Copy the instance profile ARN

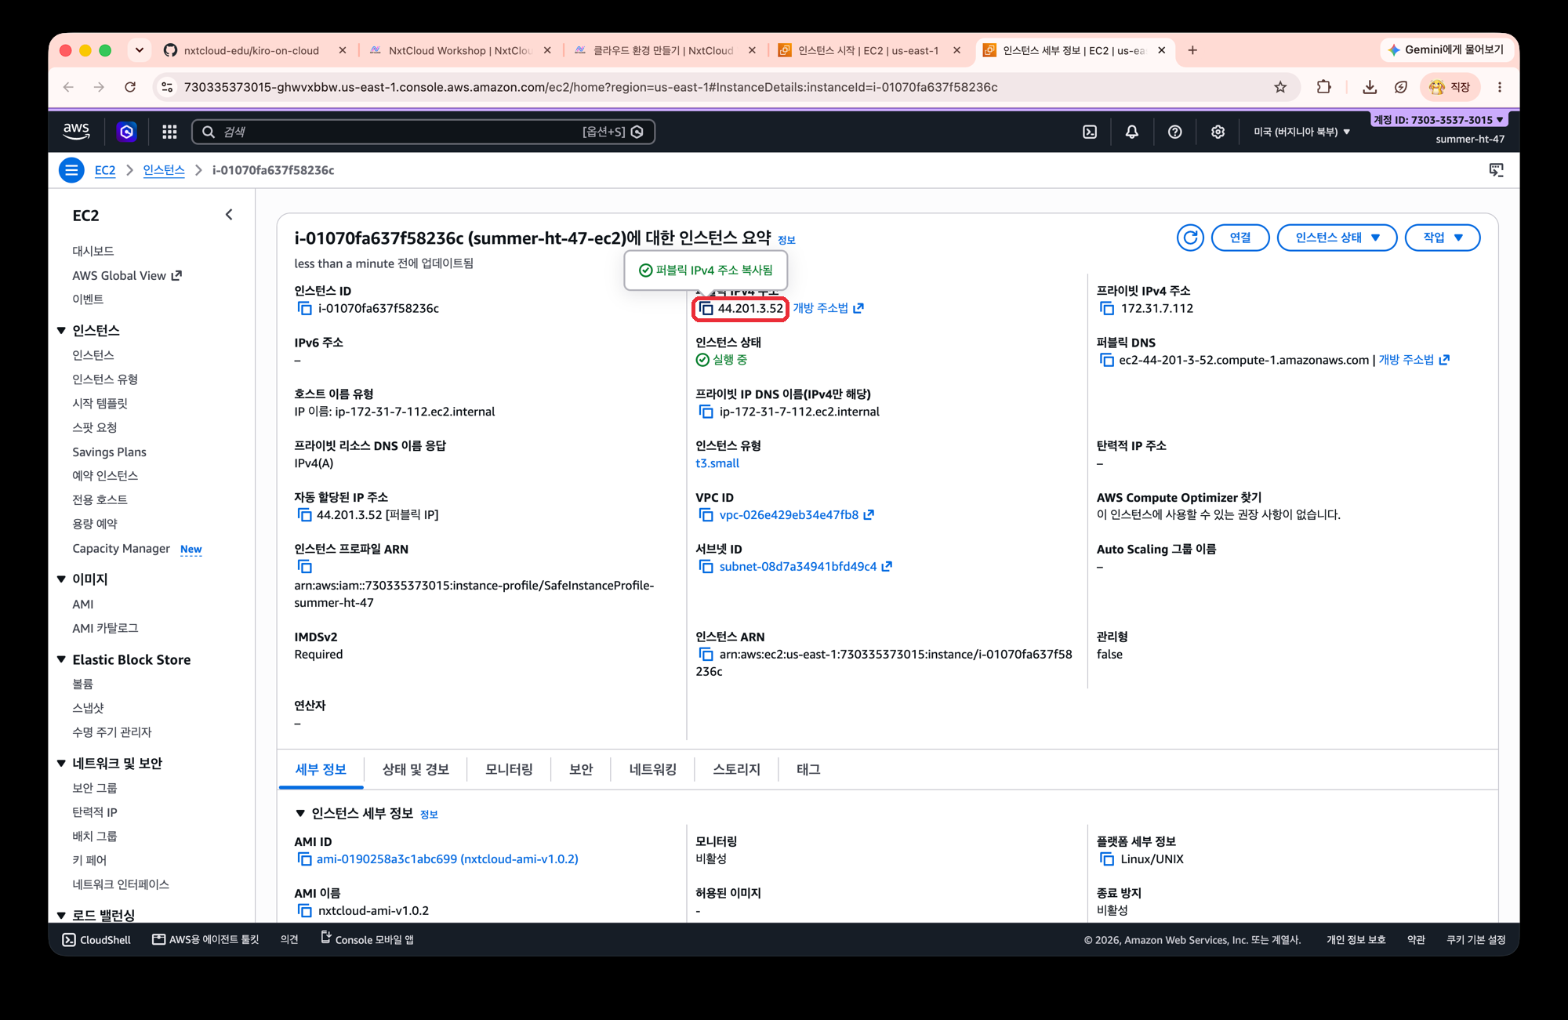point(304,567)
